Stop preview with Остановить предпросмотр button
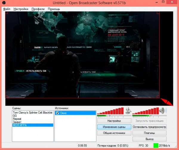Screen dimensions: 179x150 tap(149, 127)
